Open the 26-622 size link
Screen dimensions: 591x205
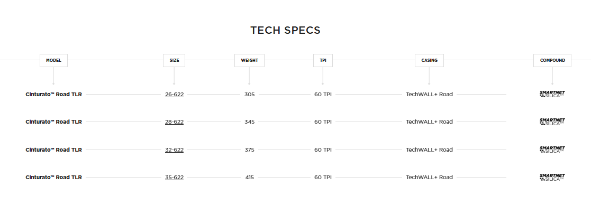[x=174, y=95]
